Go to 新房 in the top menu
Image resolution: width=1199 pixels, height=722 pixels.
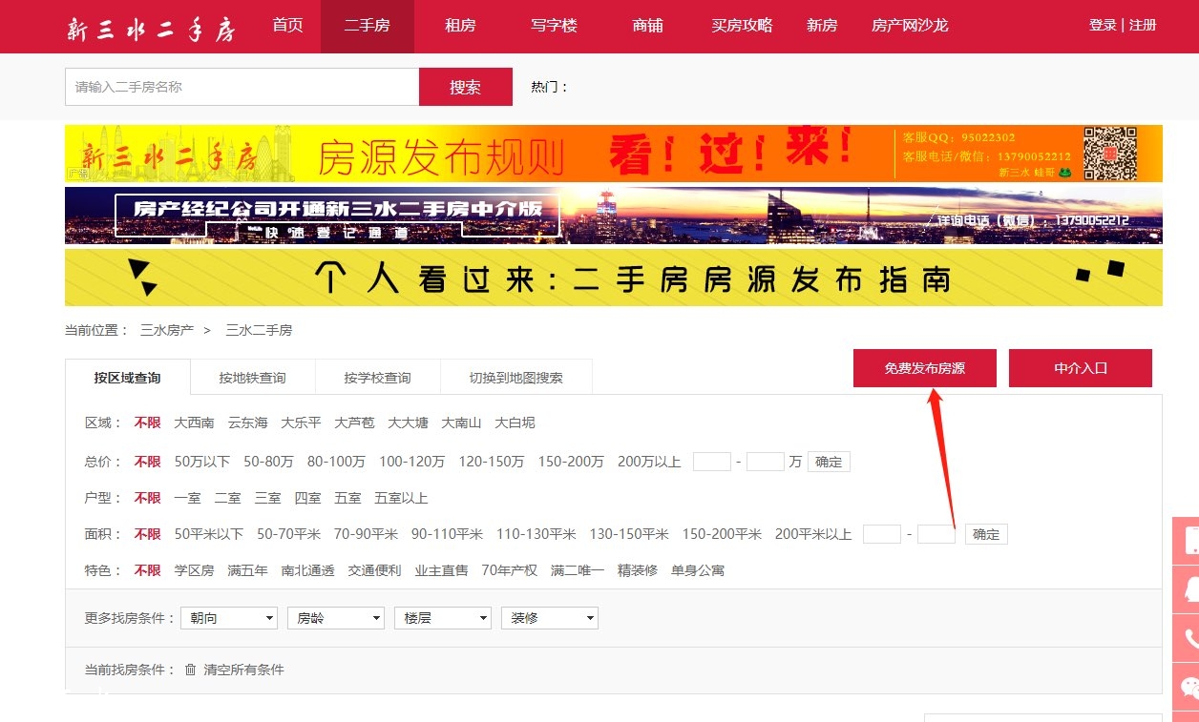coord(822,26)
